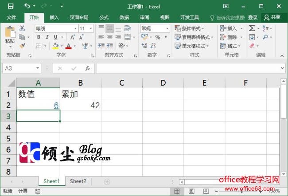Switch to 页面布局 tab
Image resolution: width=288 pixels, height=196 pixels.
tap(79, 17)
